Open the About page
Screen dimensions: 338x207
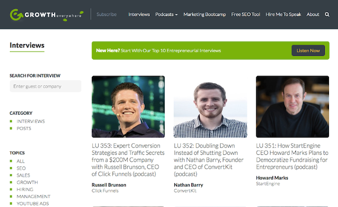point(313,14)
